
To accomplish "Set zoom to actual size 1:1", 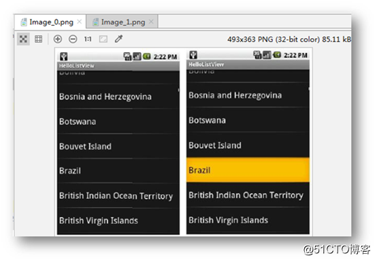I will (88, 39).
